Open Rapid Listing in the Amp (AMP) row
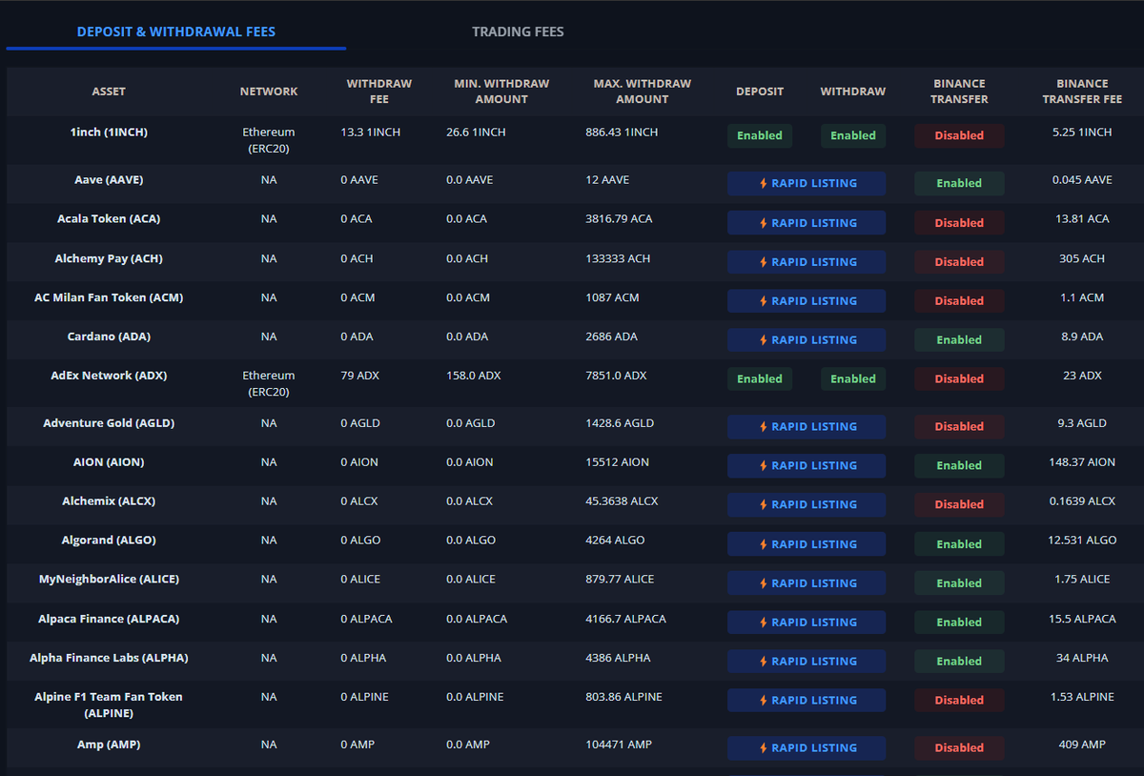1144x776 pixels. tap(807, 748)
